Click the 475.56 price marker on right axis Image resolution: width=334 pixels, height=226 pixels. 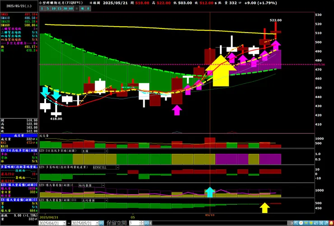pyautogui.click(x=320, y=65)
